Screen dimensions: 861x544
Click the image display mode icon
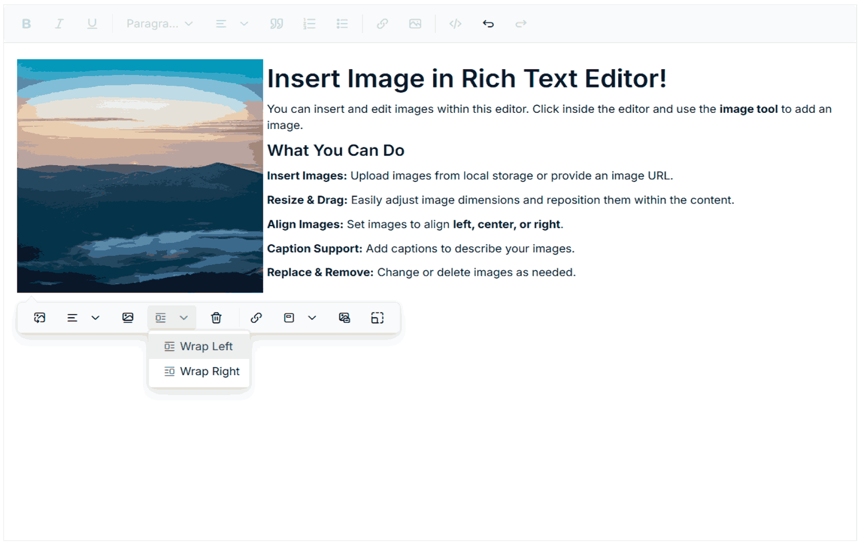[289, 318]
